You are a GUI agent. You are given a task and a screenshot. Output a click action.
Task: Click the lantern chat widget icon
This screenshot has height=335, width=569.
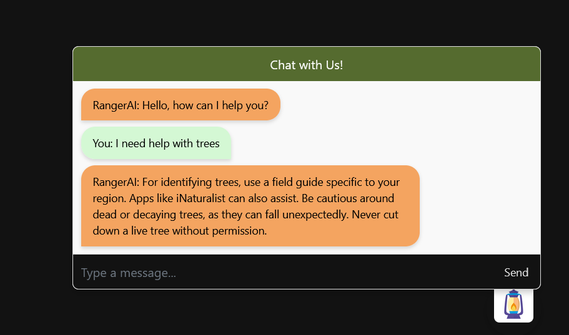click(513, 304)
